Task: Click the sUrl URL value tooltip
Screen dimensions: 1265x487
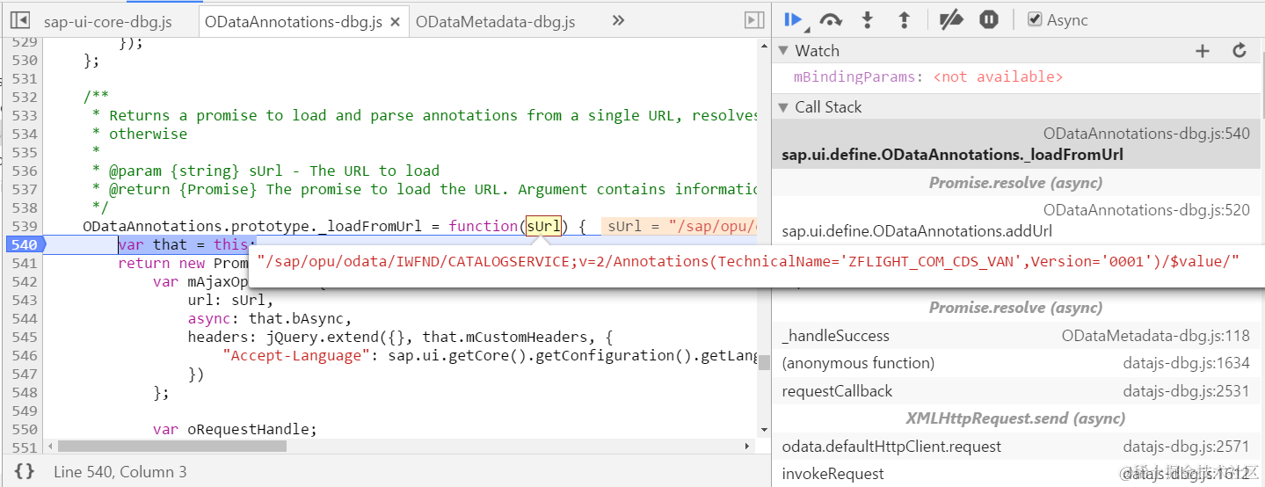Action: pos(747,260)
